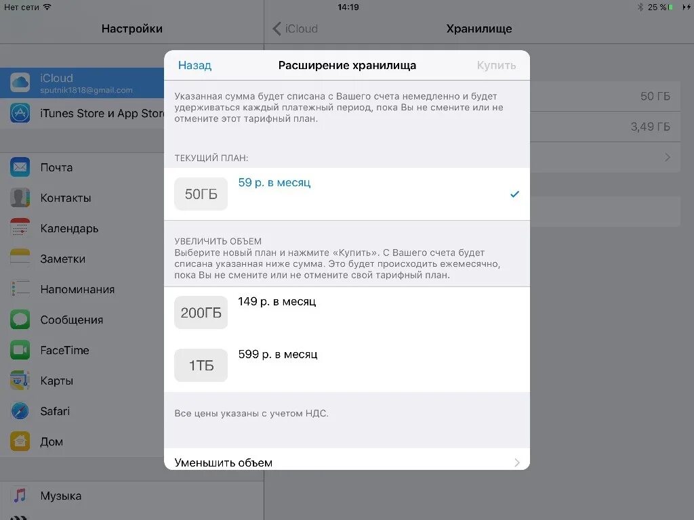
Task: Open Дом settings
Action: [x=82, y=441]
